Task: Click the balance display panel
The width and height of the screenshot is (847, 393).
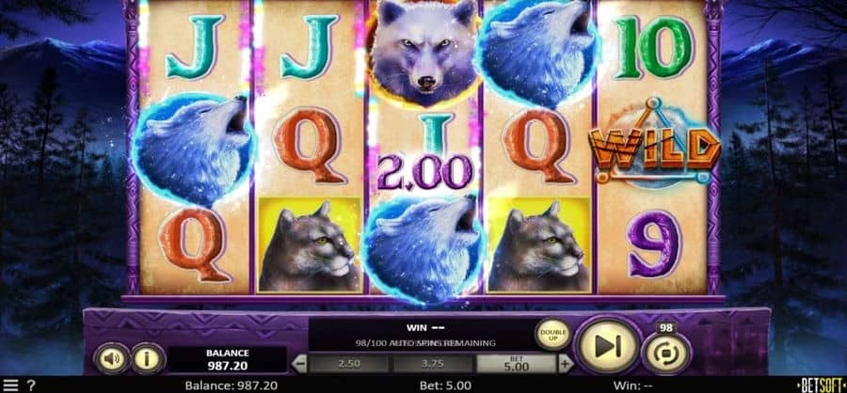Action: pyautogui.click(x=228, y=359)
